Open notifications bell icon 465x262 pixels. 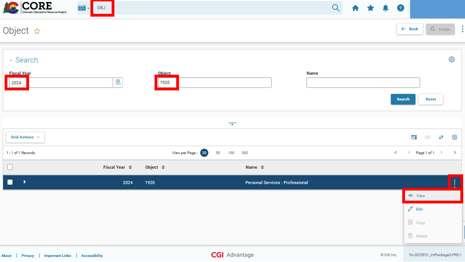[386, 8]
